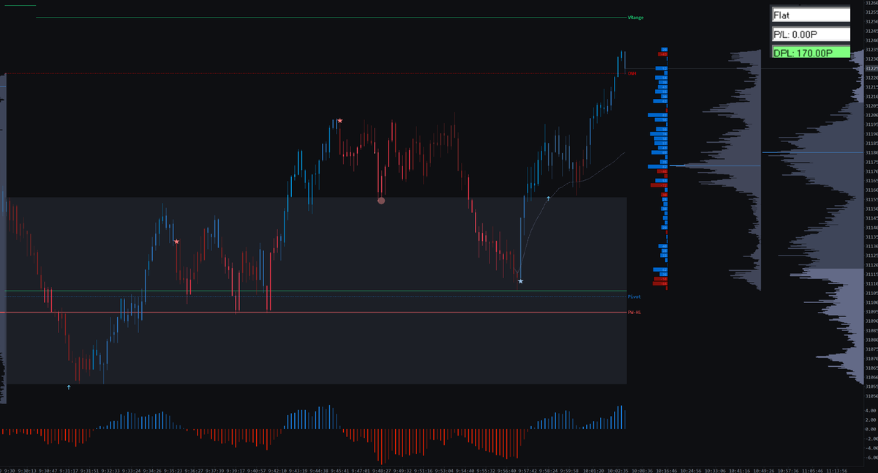Select the ONH level label
This screenshot has height=473, width=878.
tap(632, 73)
